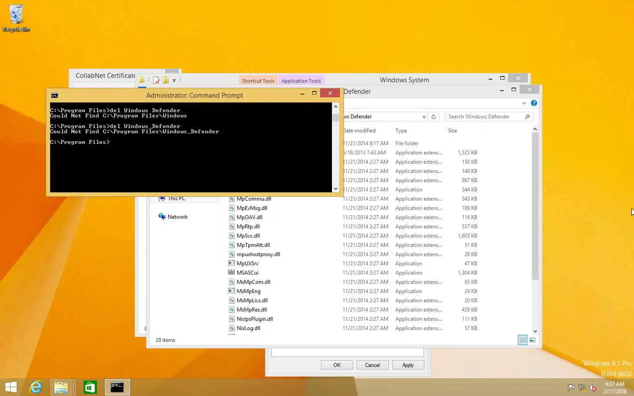
Task: Select the Application Tools ribbon tab
Action: [x=301, y=81]
